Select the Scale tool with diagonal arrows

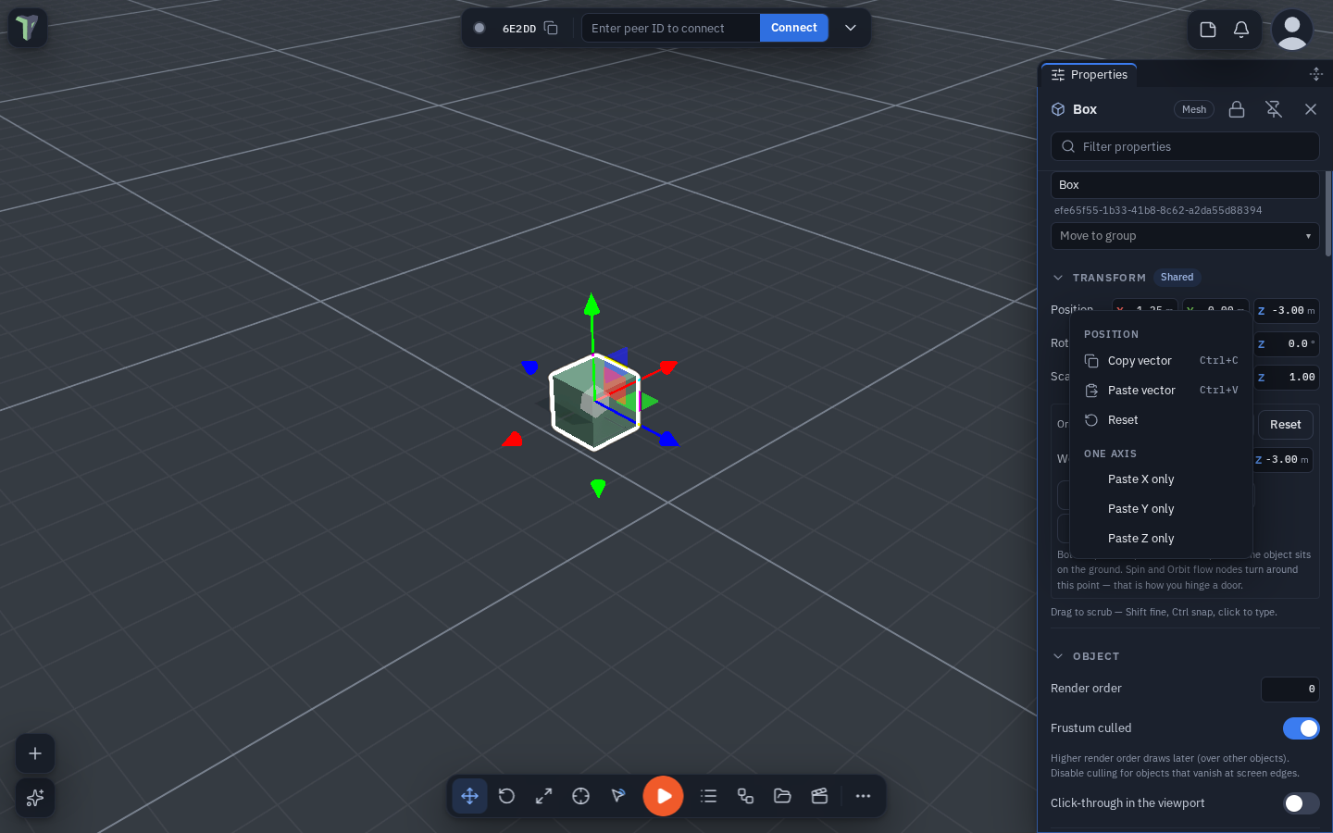click(543, 796)
